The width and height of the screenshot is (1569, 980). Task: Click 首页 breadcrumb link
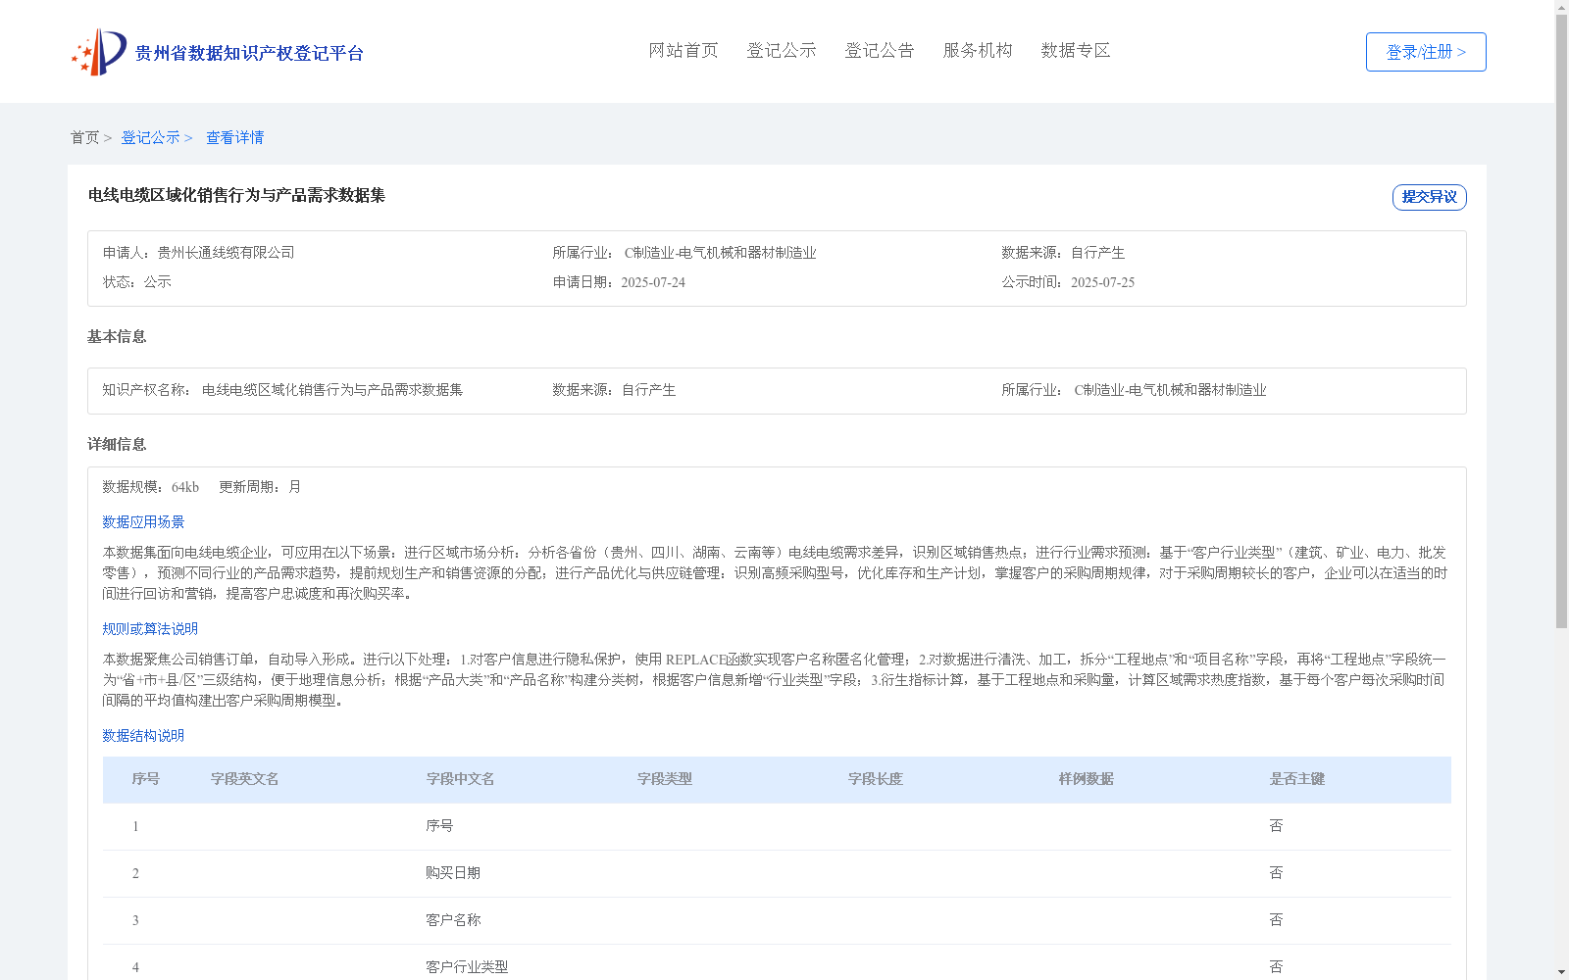point(85,137)
